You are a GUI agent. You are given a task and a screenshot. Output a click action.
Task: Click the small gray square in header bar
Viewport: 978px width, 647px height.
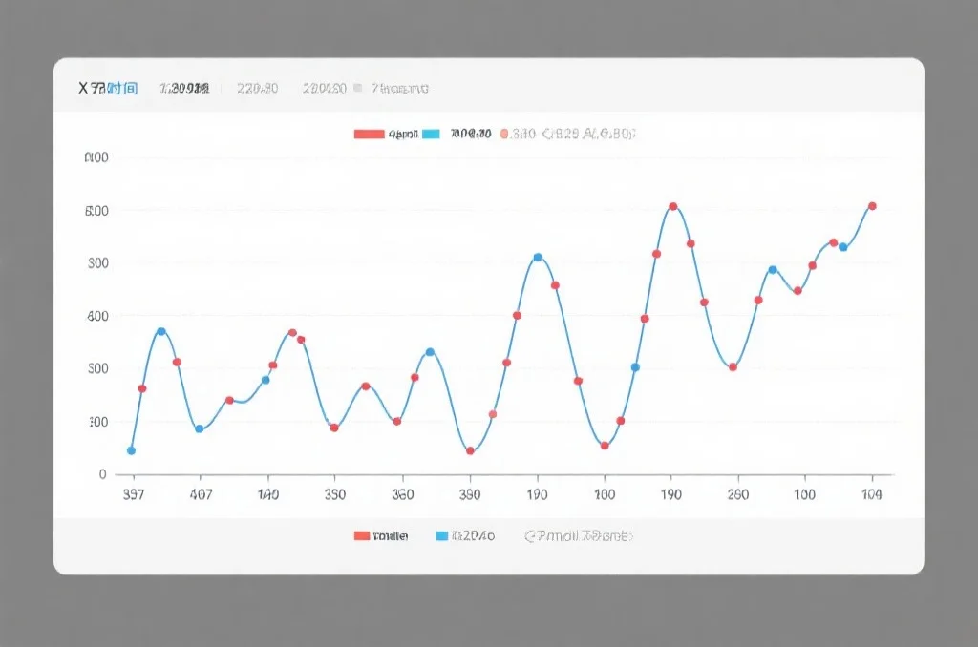pos(358,88)
